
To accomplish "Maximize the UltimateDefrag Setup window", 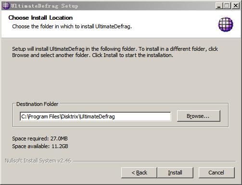I will [227, 6].
